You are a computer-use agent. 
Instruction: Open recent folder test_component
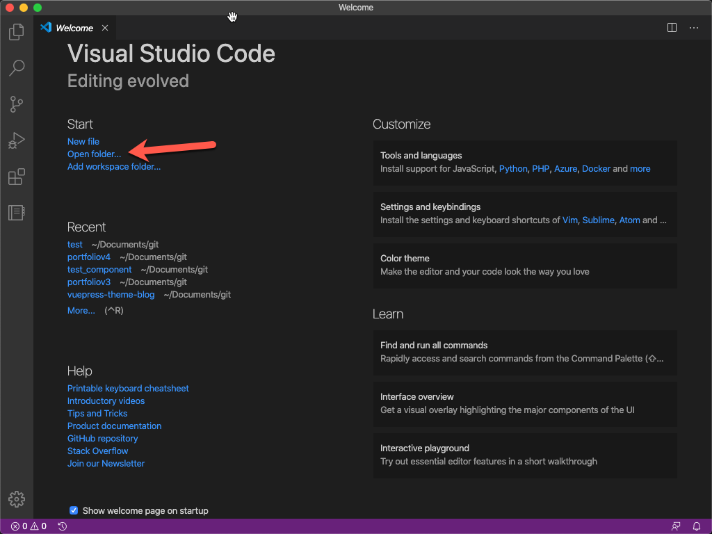[99, 270]
